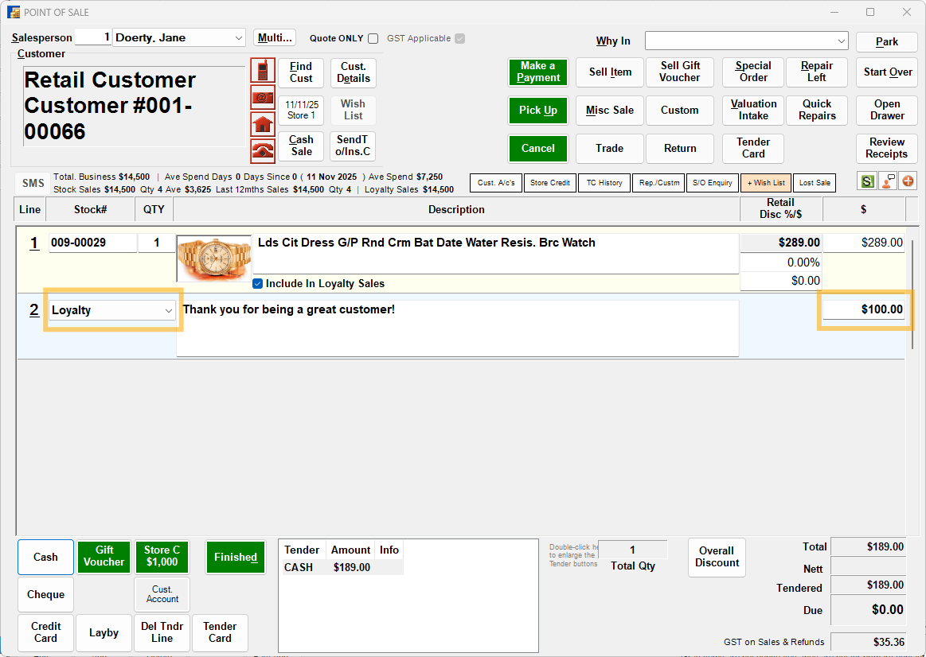The width and height of the screenshot is (926, 657).
Task: Click the Overall Discount button
Action: tap(717, 557)
